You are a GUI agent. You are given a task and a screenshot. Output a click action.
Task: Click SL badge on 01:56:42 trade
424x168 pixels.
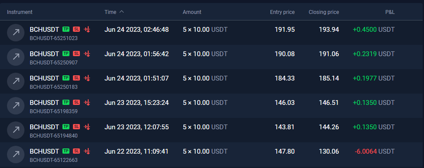click(x=76, y=54)
